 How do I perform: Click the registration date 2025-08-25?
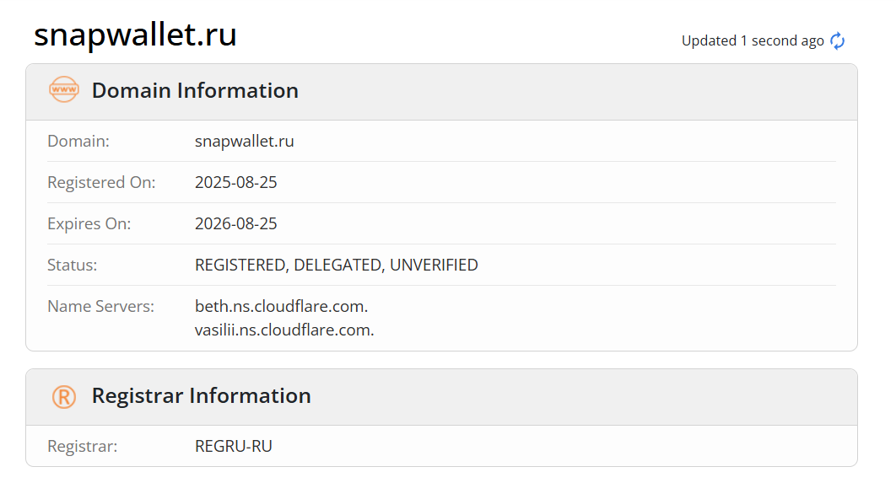[235, 182]
